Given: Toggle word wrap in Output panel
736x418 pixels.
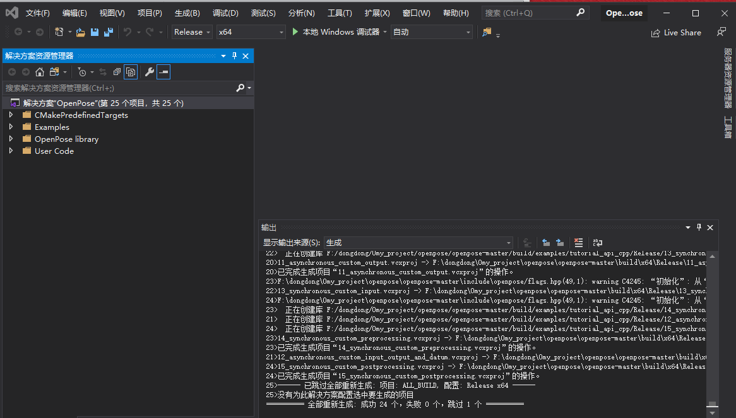Looking at the screenshot, I should click(598, 242).
